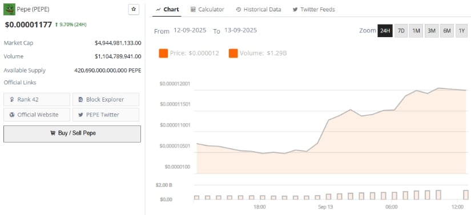Toggle the Volume series legend swatch
The height and width of the screenshot is (215, 471).
pyautogui.click(x=233, y=54)
